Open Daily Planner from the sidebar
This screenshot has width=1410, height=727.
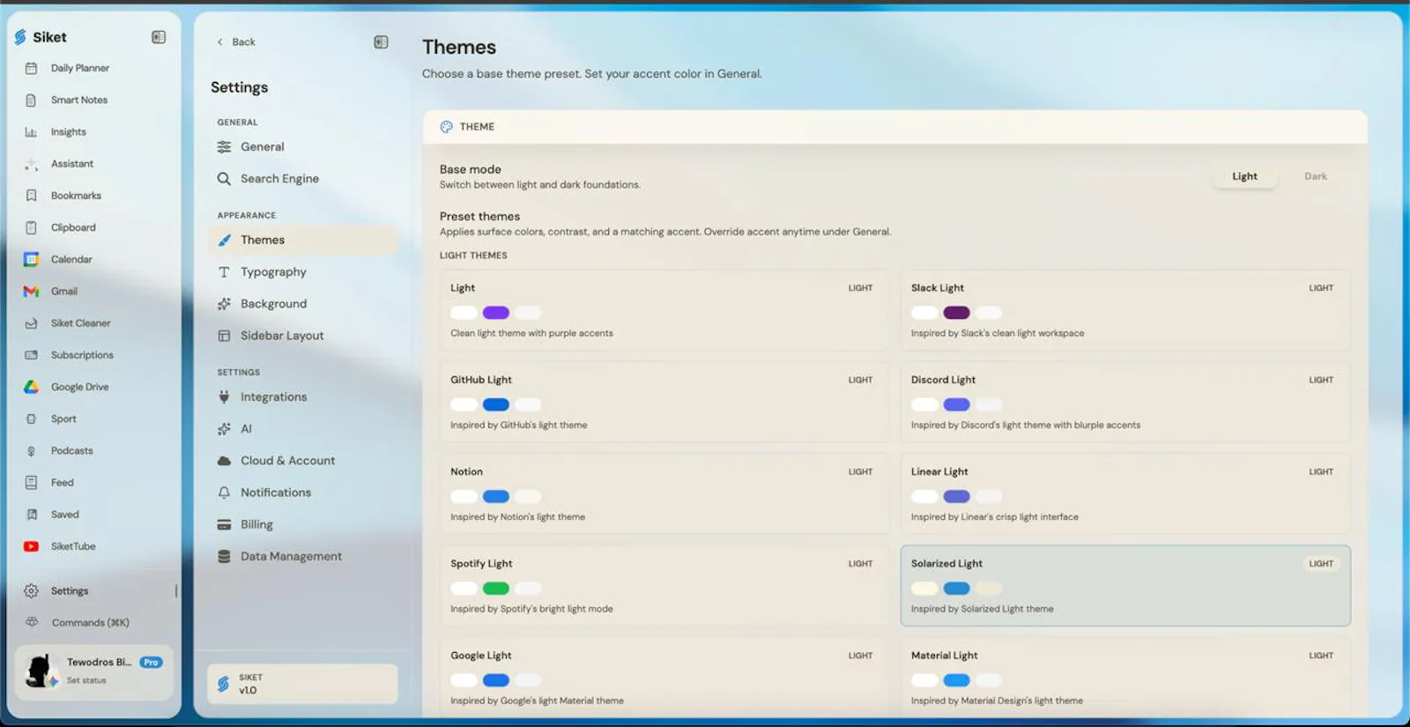pyautogui.click(x=79, y=68)
